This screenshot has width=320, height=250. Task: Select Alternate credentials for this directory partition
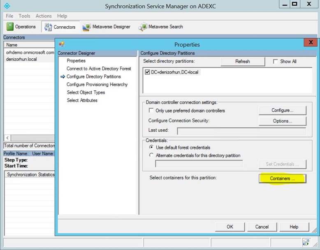coord(151,155)
